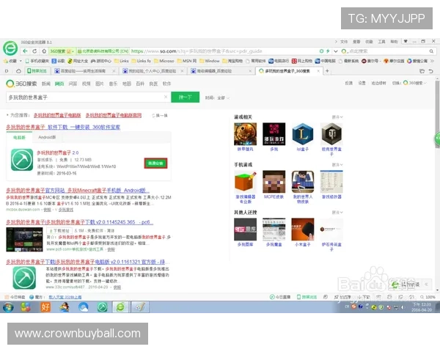Click the pc6 result screenshot thumbnail
The width and height of the screenshot is (440, 352).
24,240
